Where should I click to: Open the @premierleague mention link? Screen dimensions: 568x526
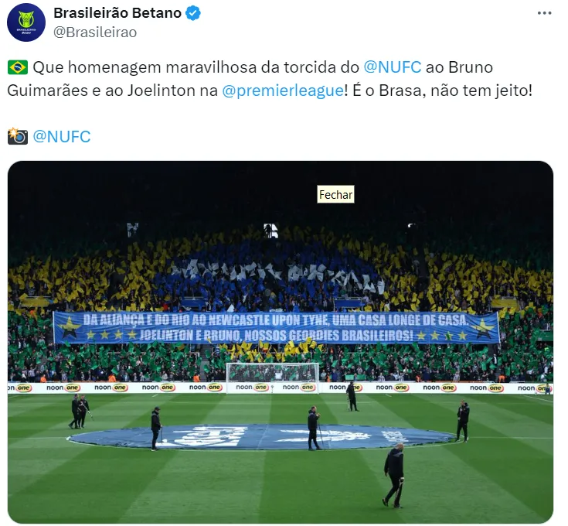(x=283, y=91)
